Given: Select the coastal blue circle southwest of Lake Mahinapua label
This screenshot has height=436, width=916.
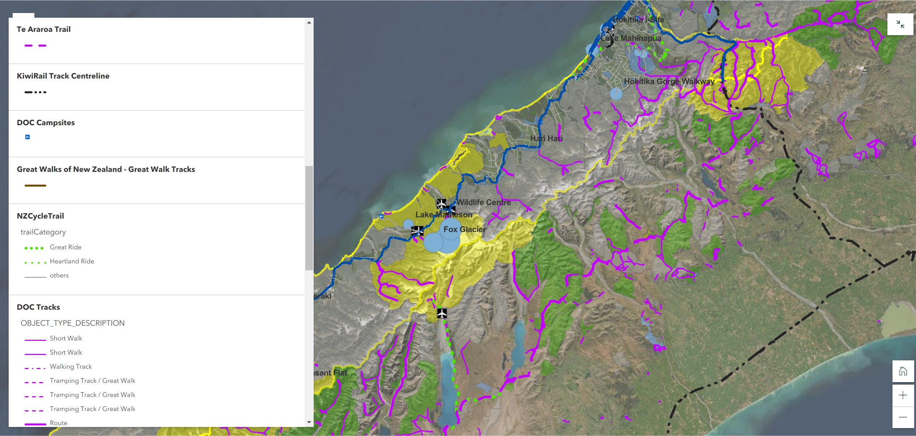Looking at the screenshot, I should (x=592, y=50).
